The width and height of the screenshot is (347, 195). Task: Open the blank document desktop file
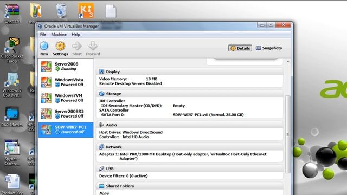click(111, 11)
